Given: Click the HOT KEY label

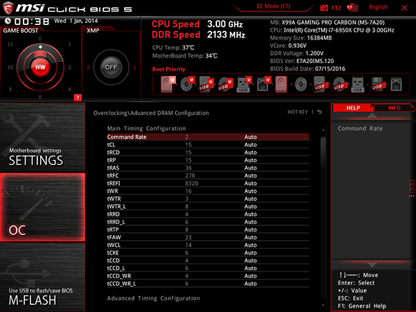Looking at the screenshot, I should click(x=297, y=112).
